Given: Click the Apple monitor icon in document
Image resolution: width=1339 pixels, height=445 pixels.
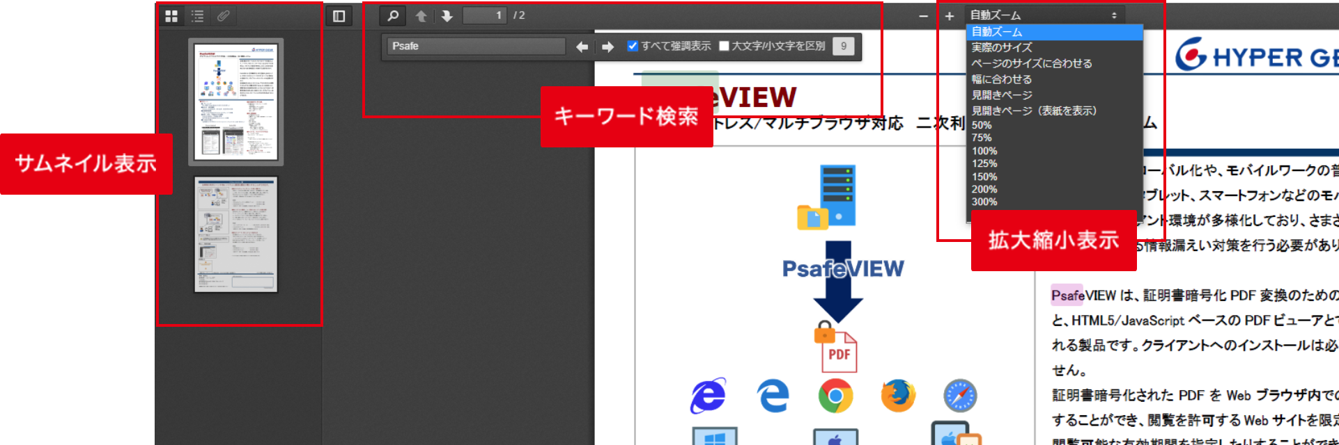Looking at the screenshot, I should tap(835, 437).
